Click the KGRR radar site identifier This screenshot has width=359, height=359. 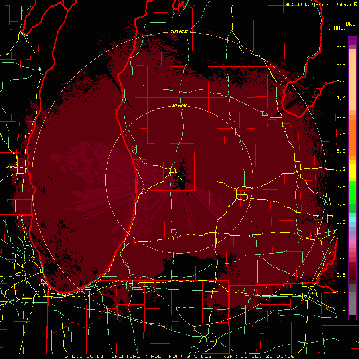pyautogui.click(x=230, y=356)
